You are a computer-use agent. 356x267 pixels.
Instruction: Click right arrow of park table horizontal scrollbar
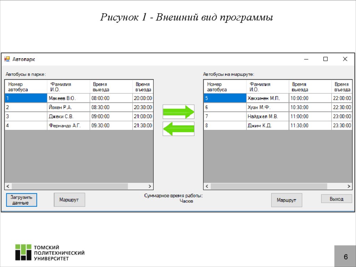150,186
